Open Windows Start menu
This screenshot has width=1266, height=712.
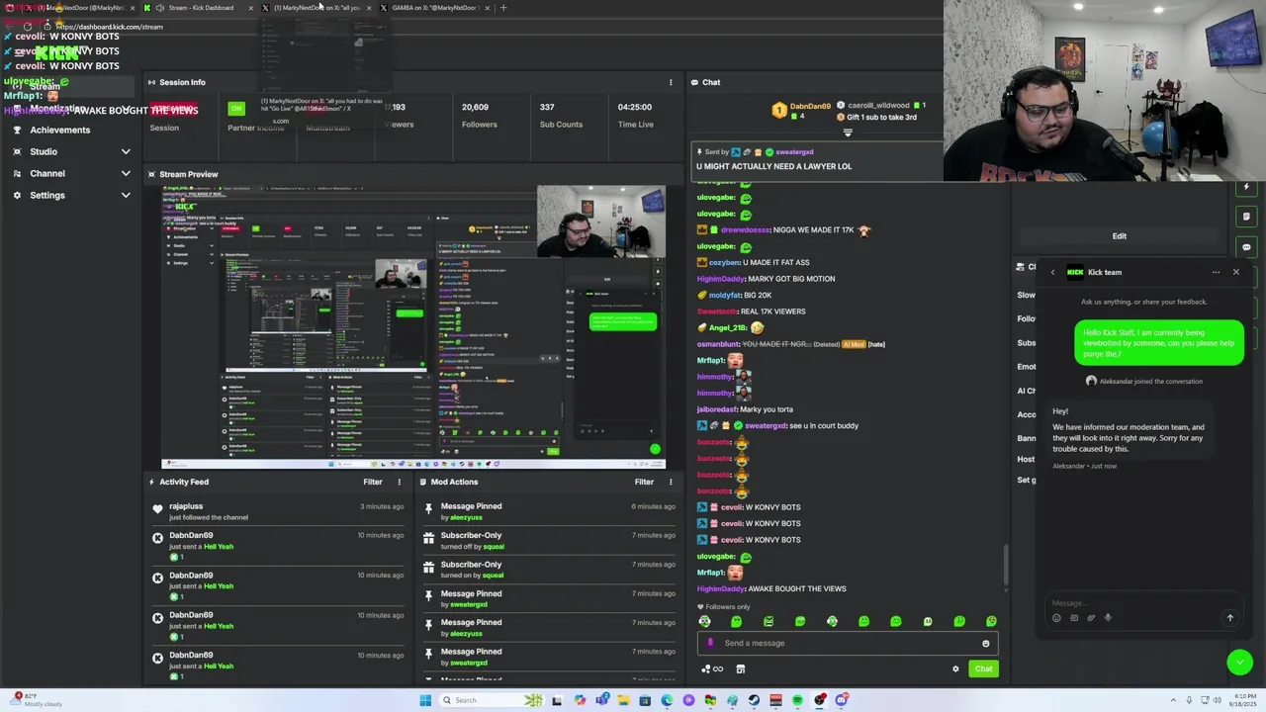coord(425,700)
